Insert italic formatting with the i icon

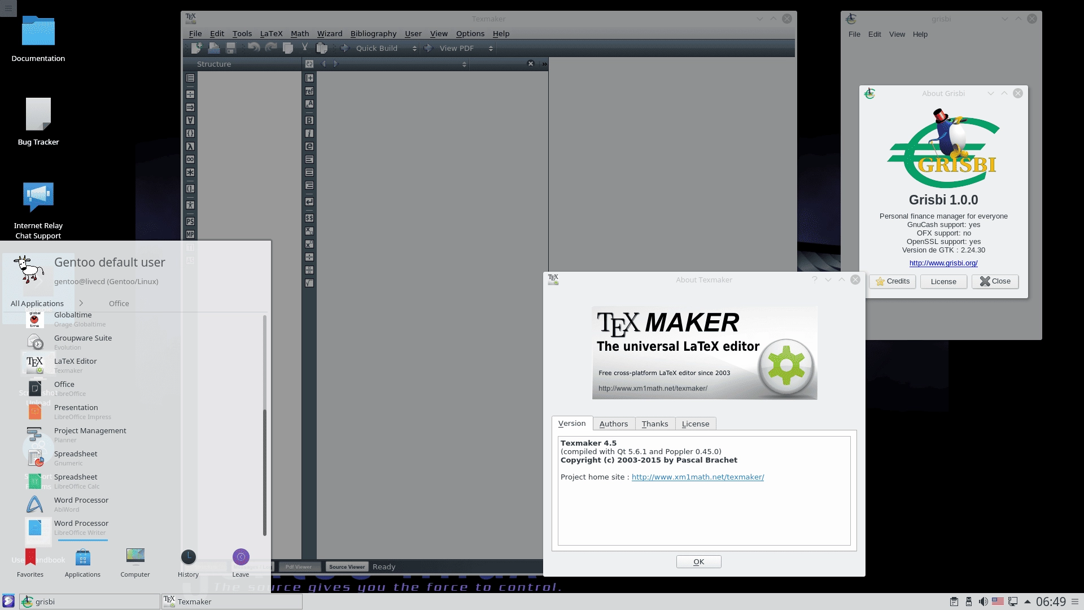point(309,133)
